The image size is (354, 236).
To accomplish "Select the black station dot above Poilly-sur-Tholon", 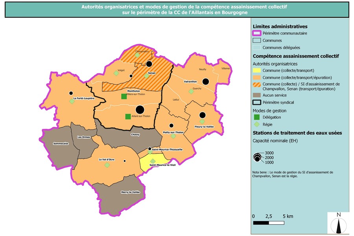I will [x=171, y=125].
